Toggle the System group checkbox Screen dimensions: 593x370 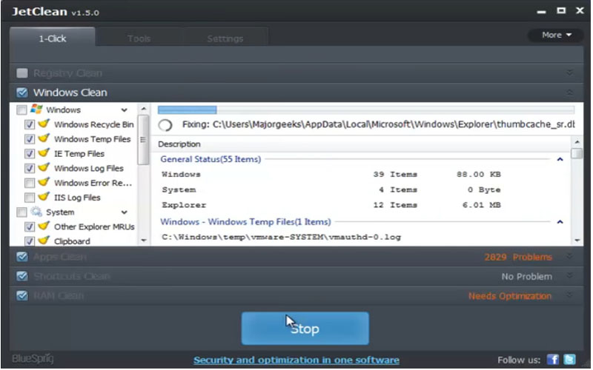pos(21,212)
